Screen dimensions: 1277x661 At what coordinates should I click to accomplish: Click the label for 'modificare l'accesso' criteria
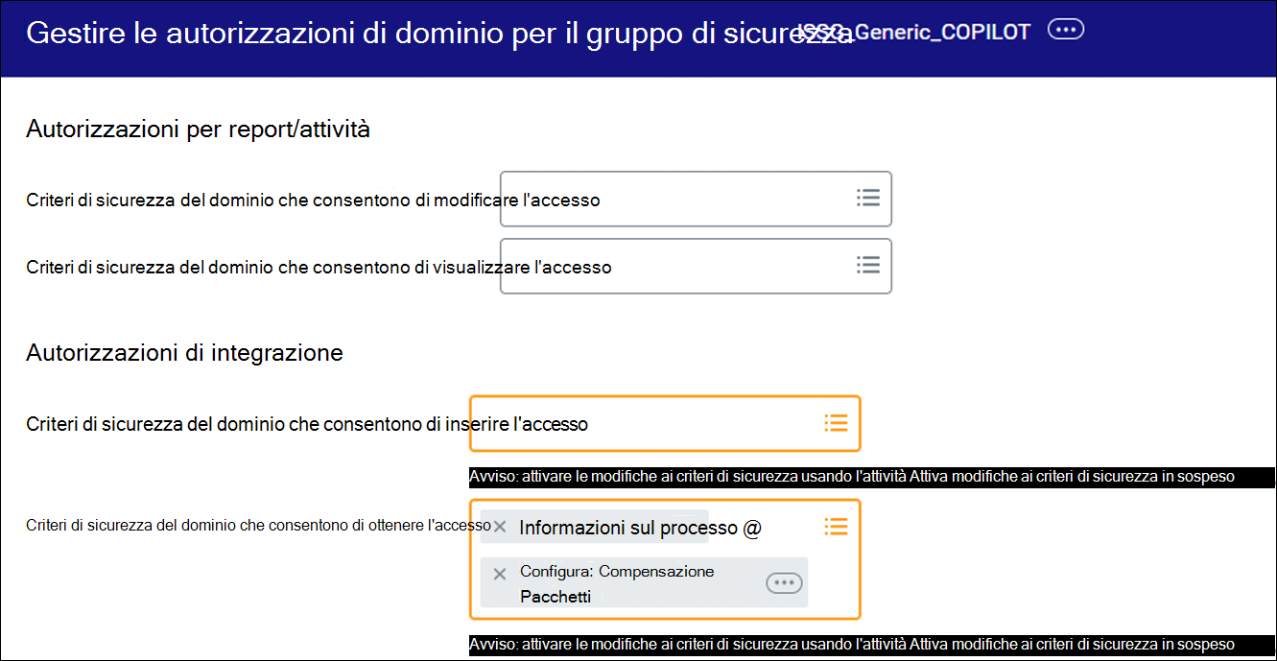(x=313, y=201)
